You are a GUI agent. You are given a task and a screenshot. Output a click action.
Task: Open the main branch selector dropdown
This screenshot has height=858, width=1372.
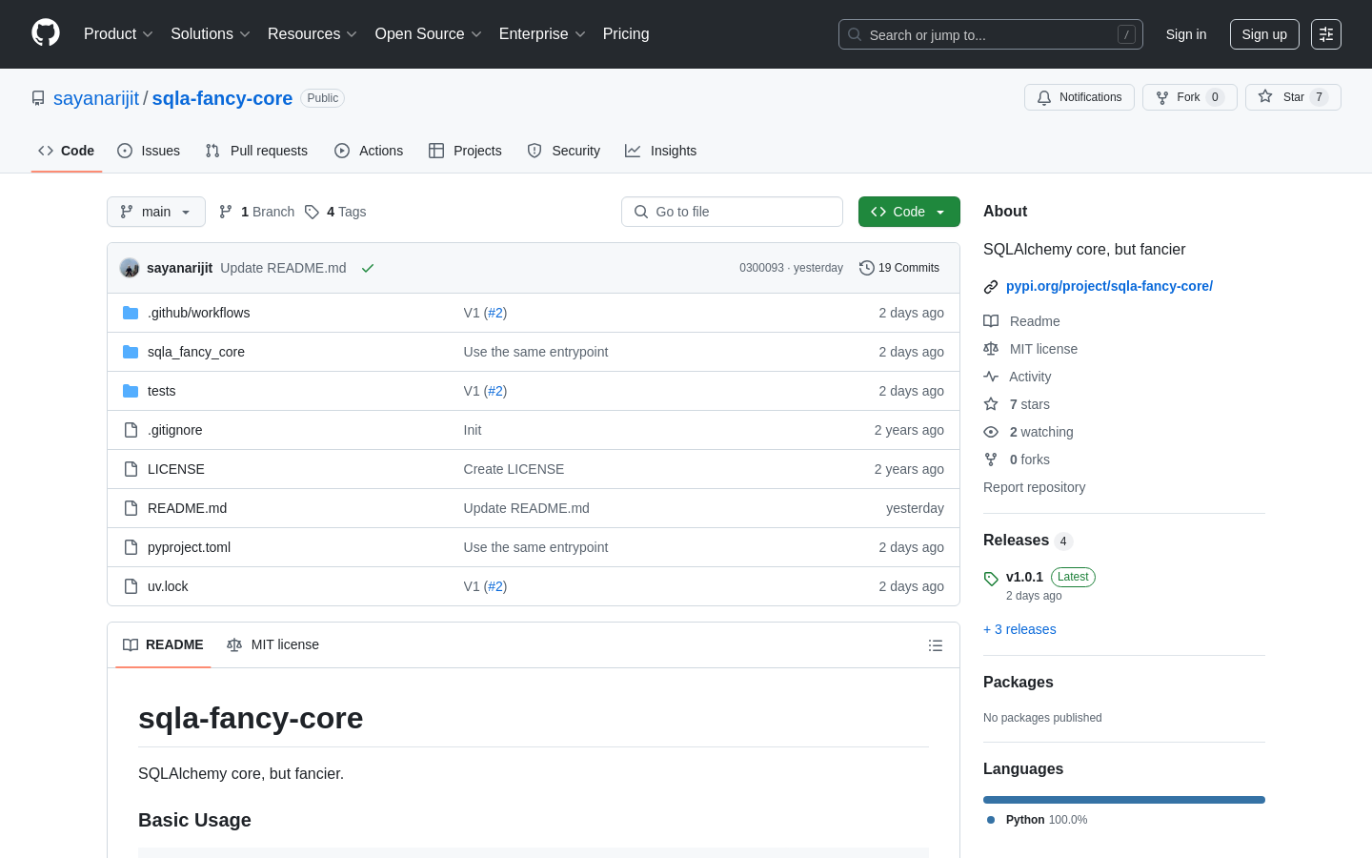pos(156,212)
